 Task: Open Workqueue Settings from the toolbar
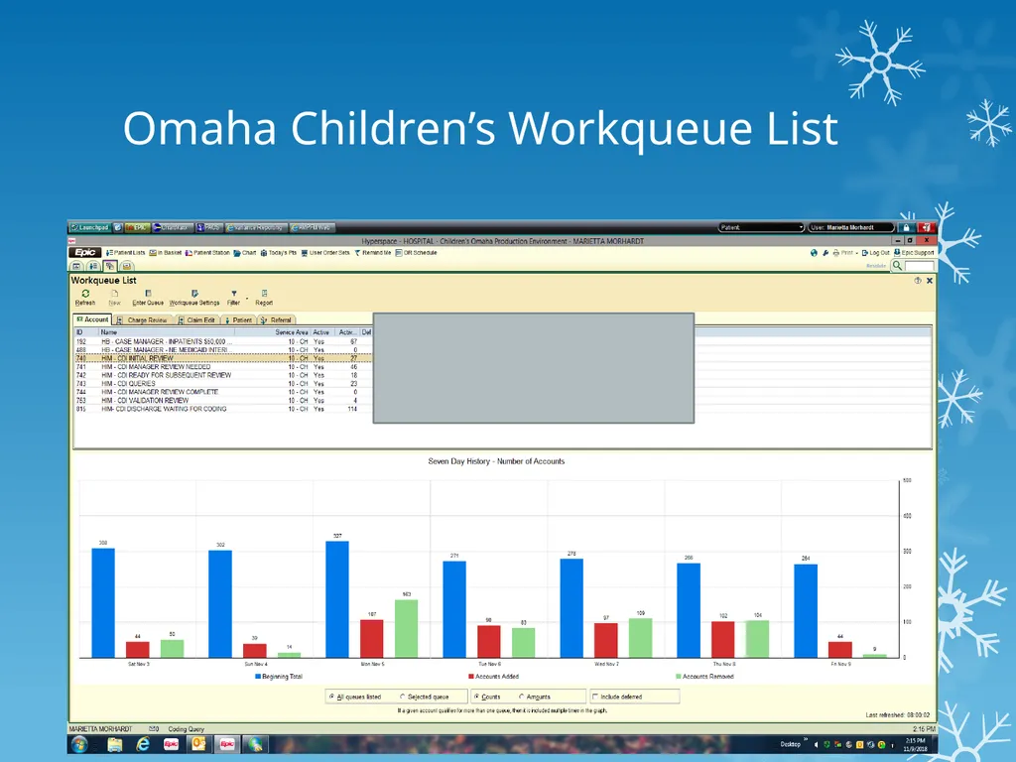[194, 298]
